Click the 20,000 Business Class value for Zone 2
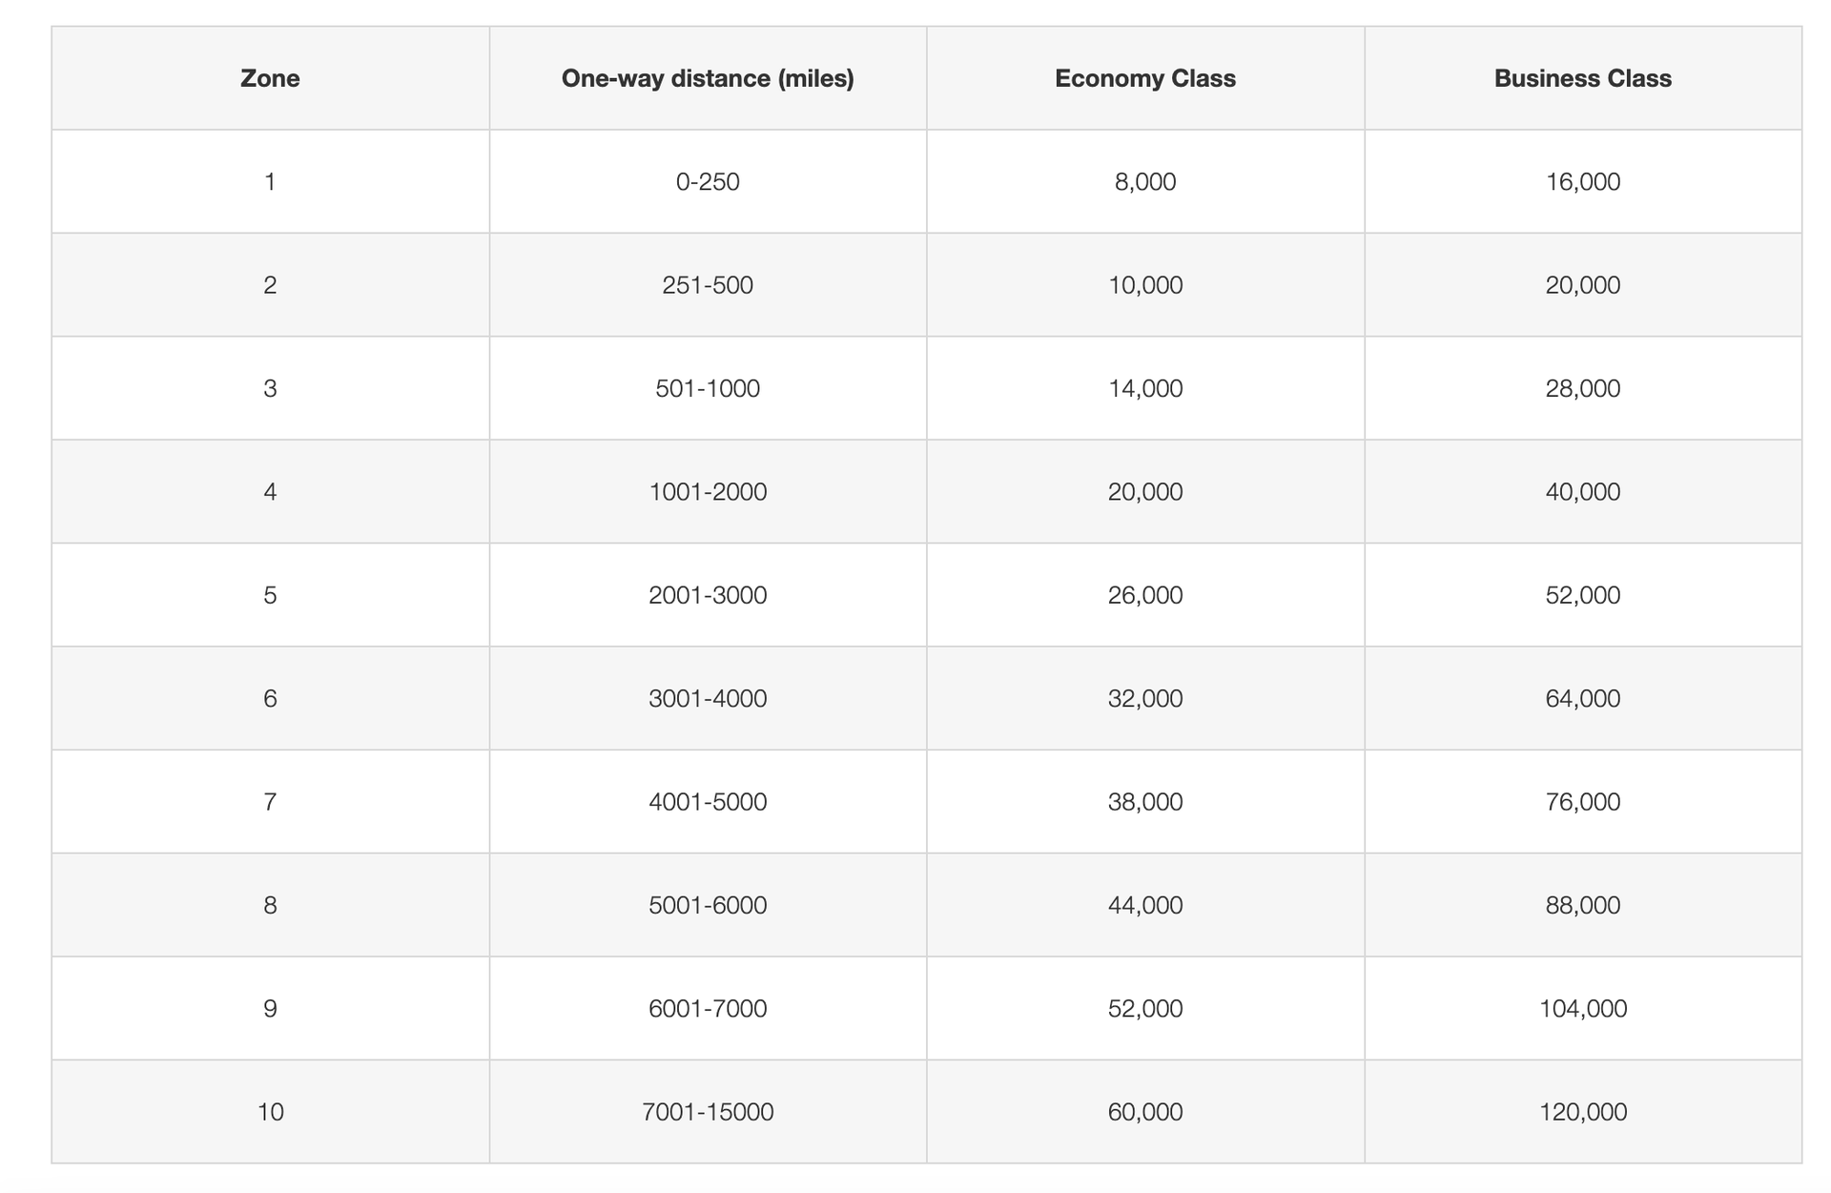Viewport: 1831px width, 1193px height. pyautogui.click(x=1581, y=284)
